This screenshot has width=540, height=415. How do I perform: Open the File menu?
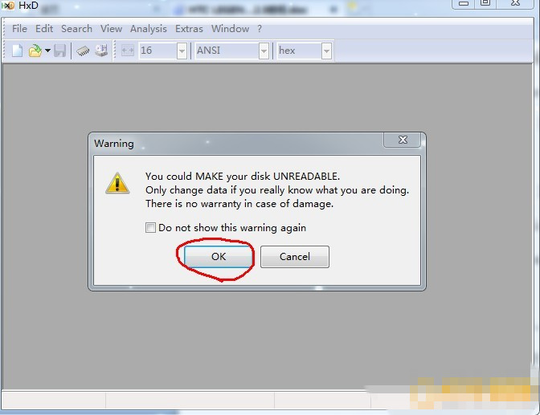coord(19,29)
